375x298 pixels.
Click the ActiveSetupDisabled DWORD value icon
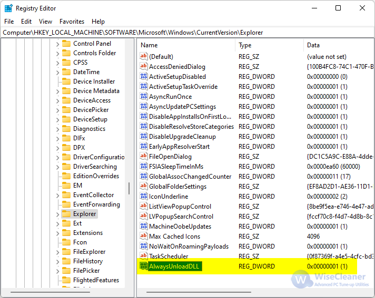point(143,76)
